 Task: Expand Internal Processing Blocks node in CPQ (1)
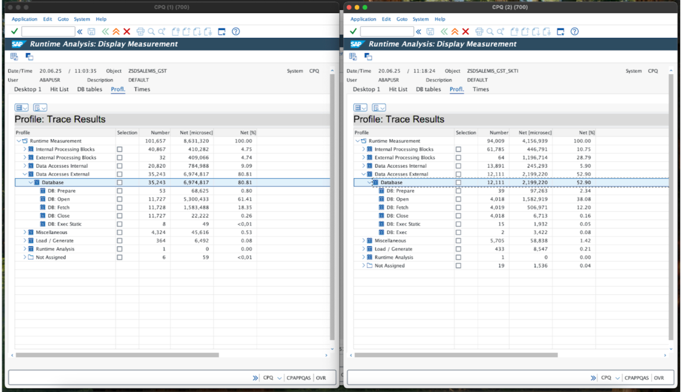pyautogui.click(x=25, y=149)
